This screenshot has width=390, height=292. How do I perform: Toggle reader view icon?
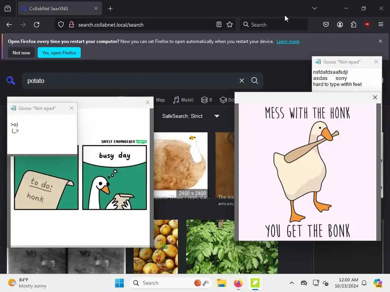coord(219,24)
